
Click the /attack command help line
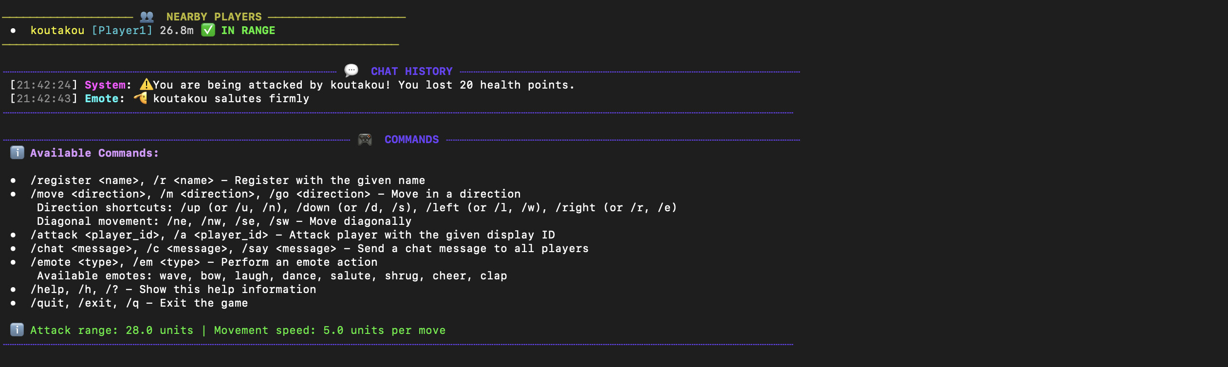tap(293, 235)
